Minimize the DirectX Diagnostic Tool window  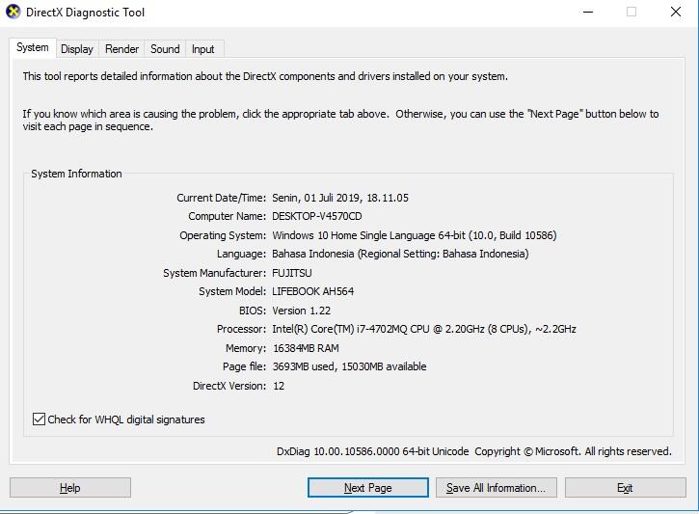(588, 12)
